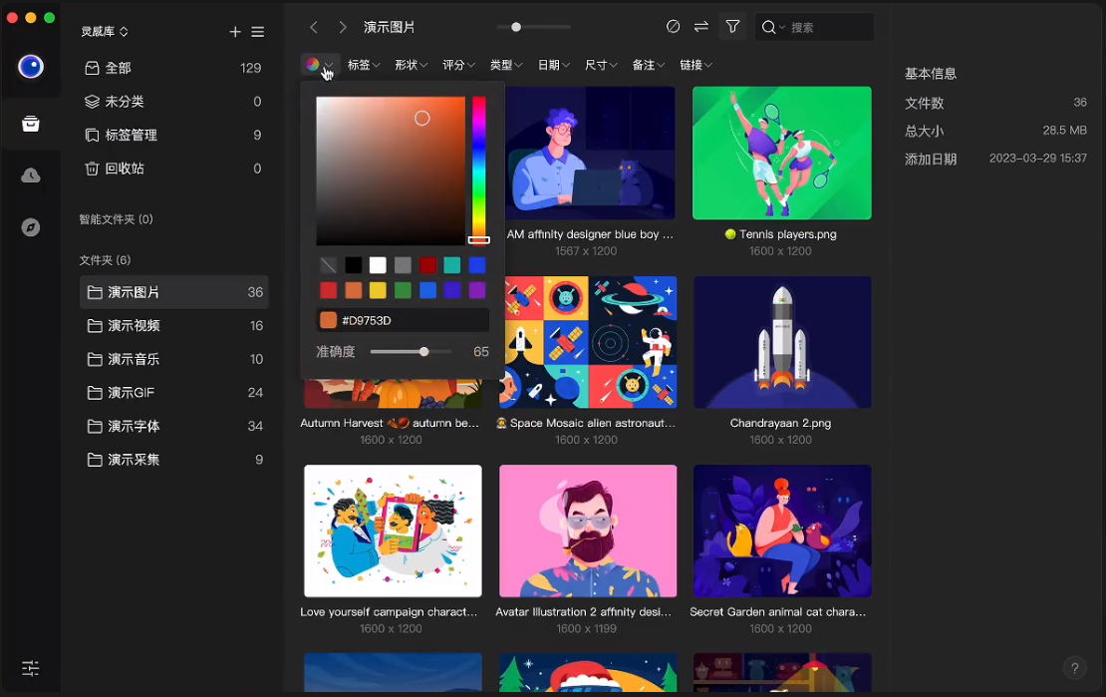Screen dimensions: 1106x697
Task: Pick the white color swatch
Action: point(378,265)
